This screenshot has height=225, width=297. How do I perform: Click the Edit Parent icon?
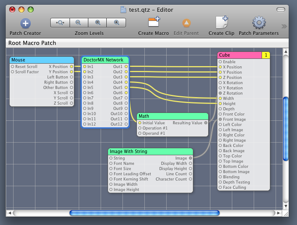pyautogui.click(x=186, y=23)
